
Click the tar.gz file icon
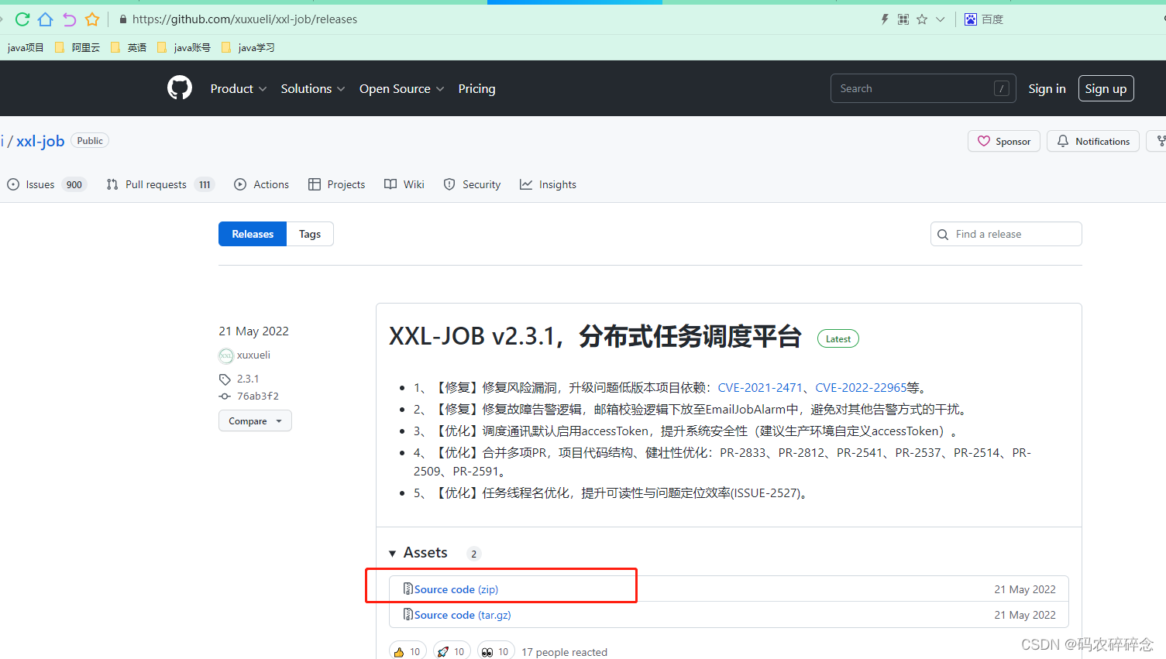[408, 615]
